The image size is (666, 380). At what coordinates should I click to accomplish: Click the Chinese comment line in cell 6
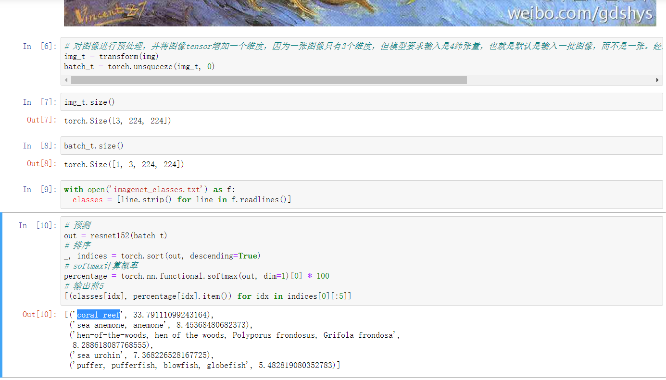point(363,46)
